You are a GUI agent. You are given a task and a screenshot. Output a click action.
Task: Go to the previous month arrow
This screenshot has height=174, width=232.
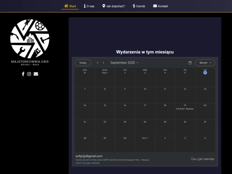98,63
